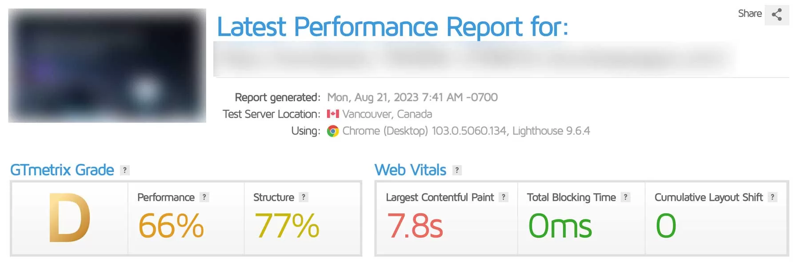
Task: Click Cumulative Layout Shift help icon
Action: [x=772, y=197]
